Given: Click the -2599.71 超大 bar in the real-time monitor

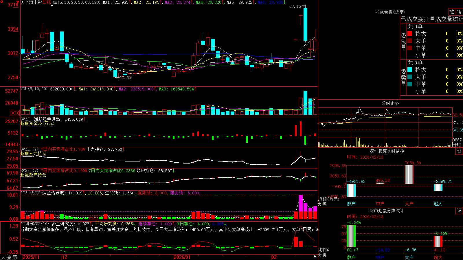Looking at the screenshot, I should point(438,187).
